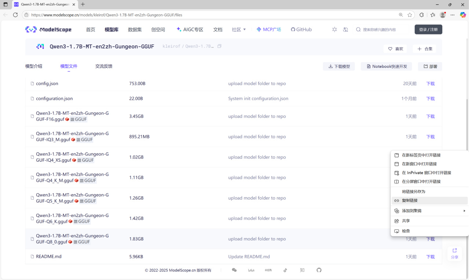View site information lock icon

pyautogui.click(x=26, y=15)
